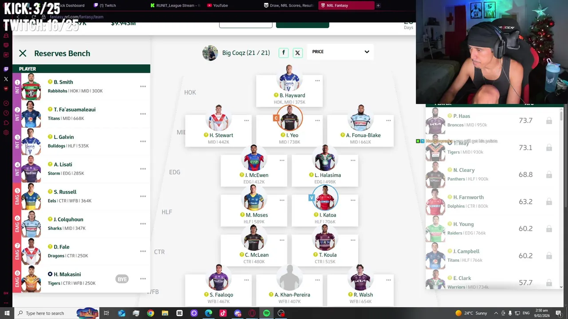Share team on Facebook

point(284,53)
